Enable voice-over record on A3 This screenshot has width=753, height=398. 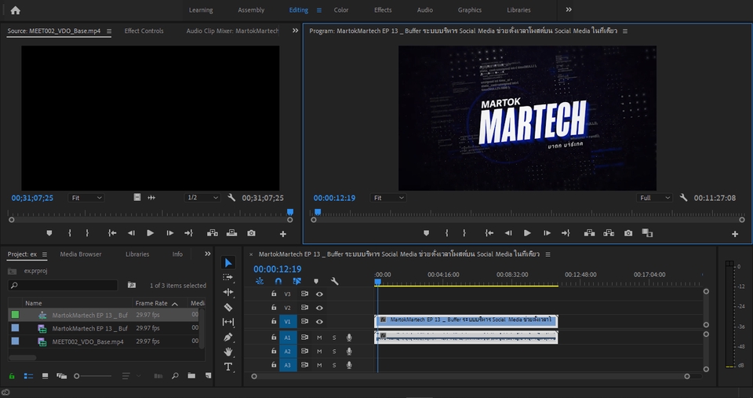pos(349,365)
